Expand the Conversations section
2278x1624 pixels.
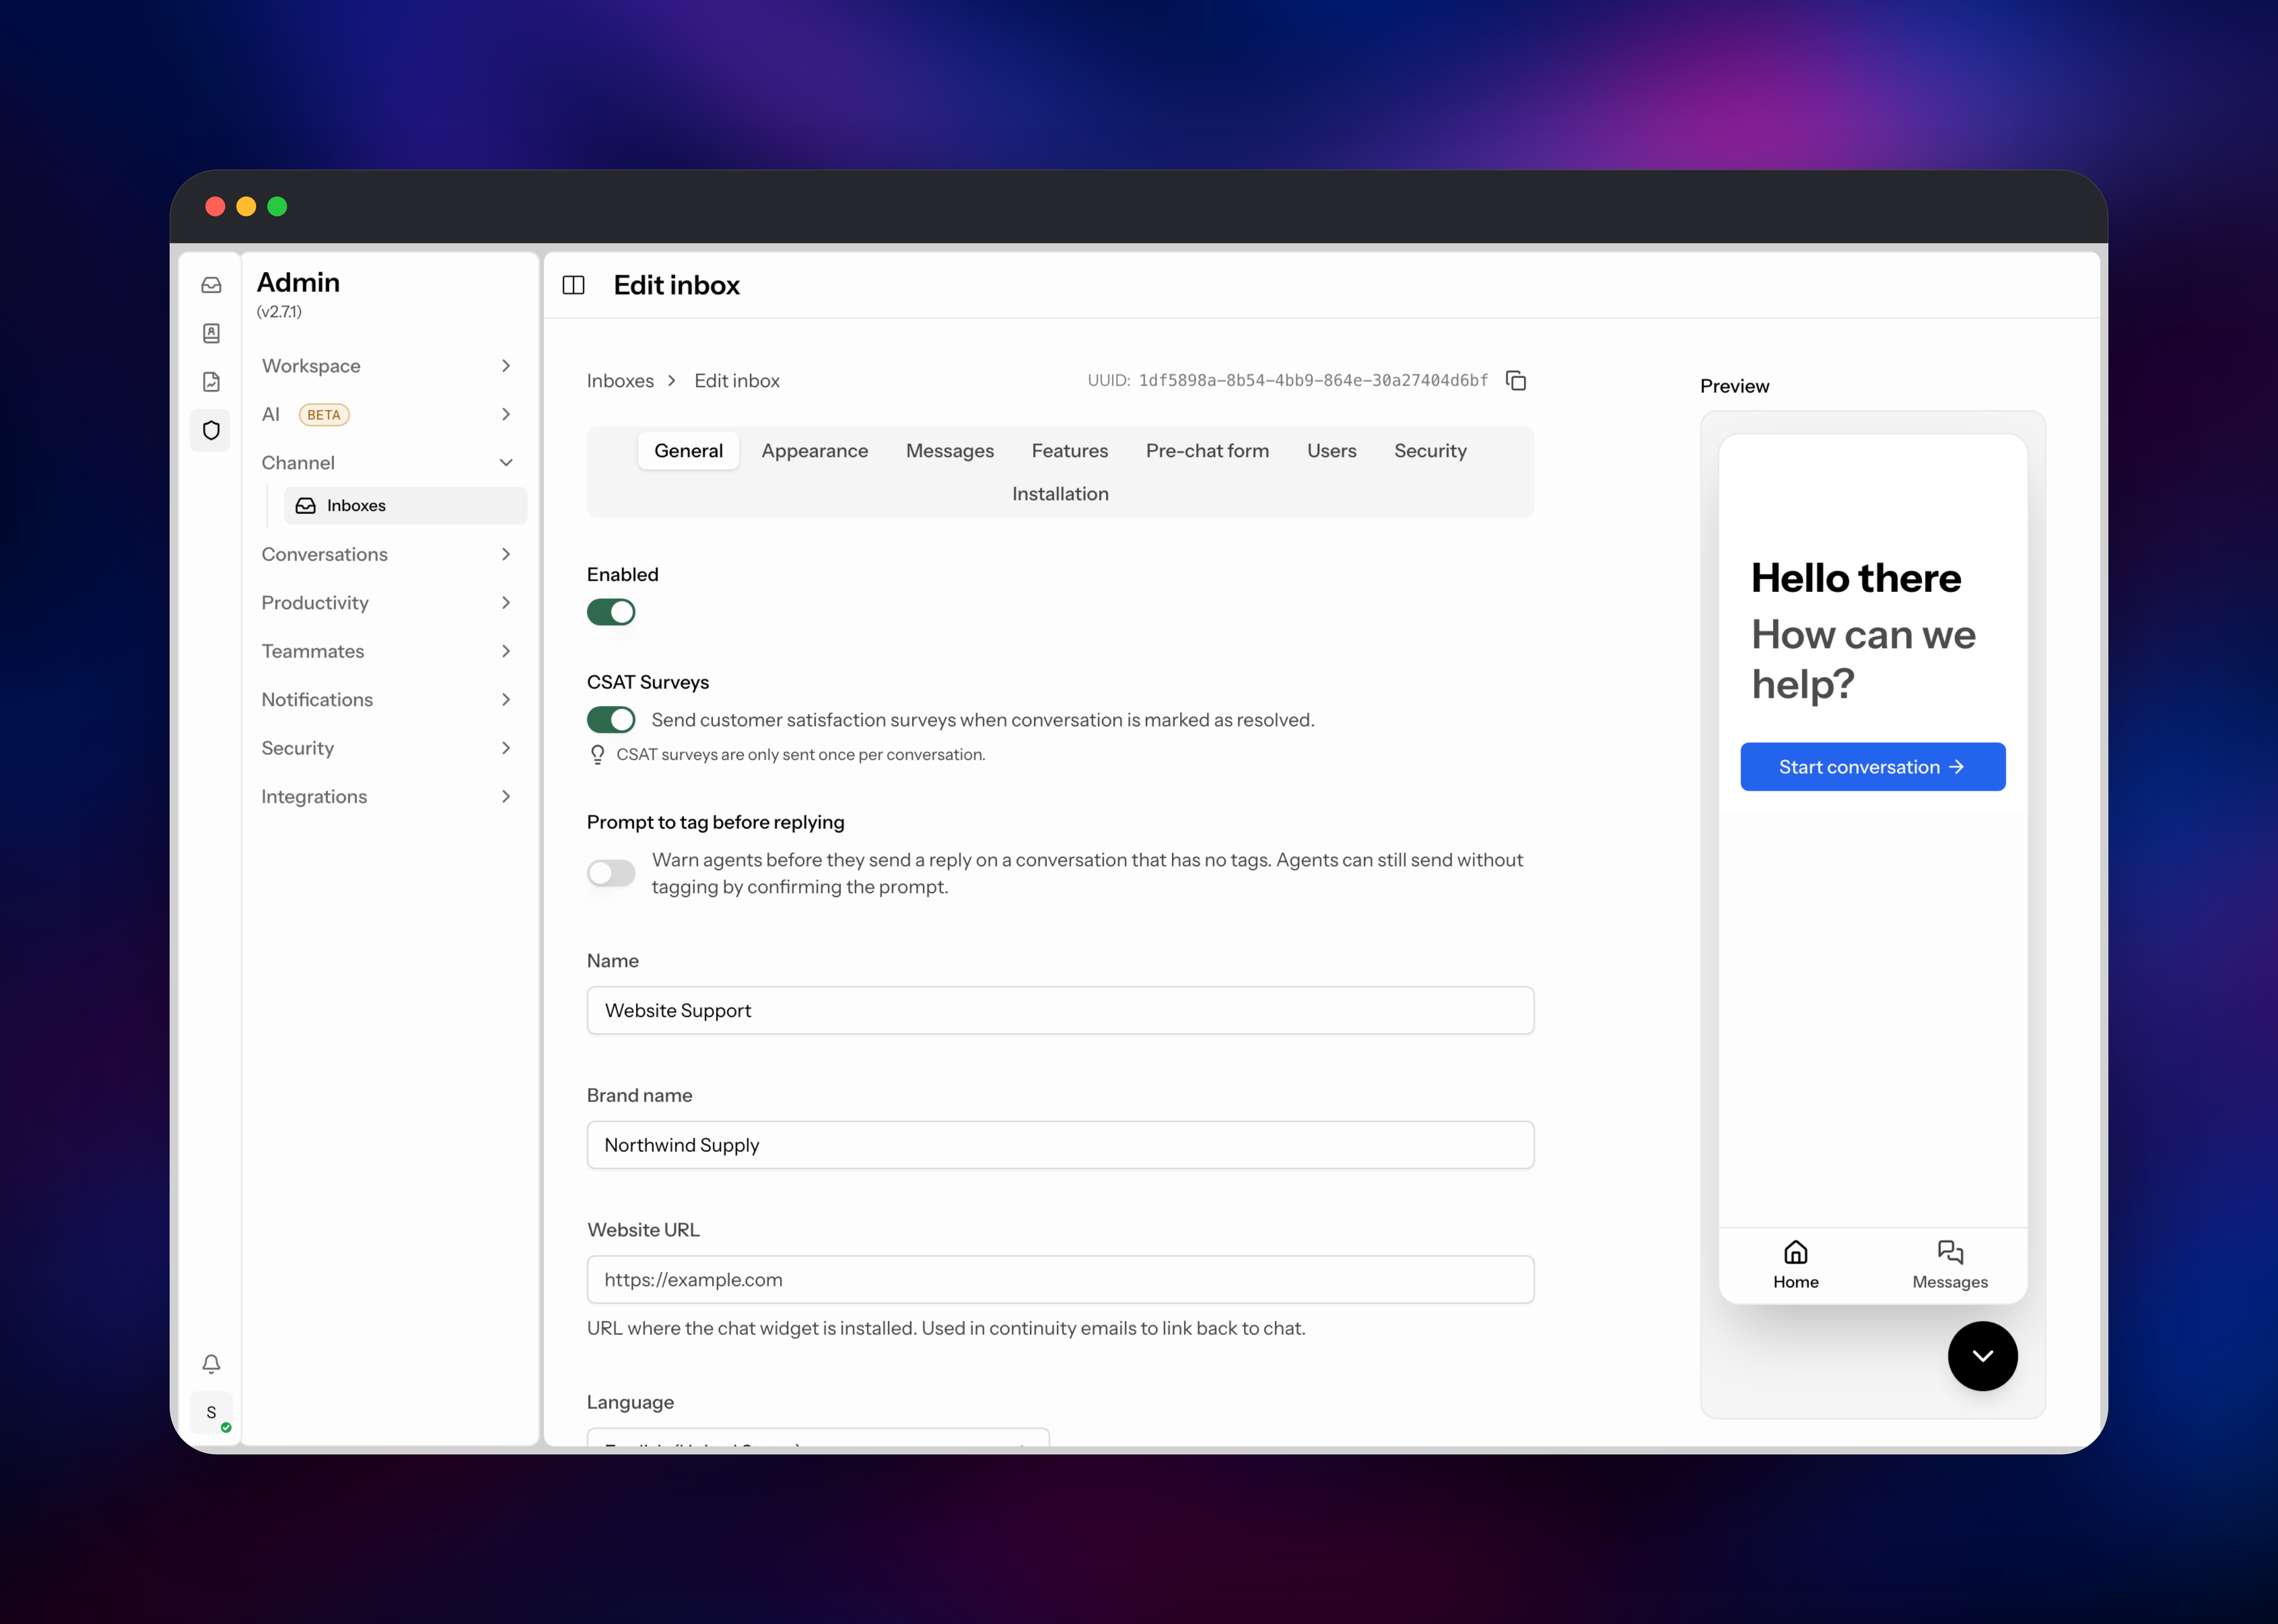click(387, 554)
